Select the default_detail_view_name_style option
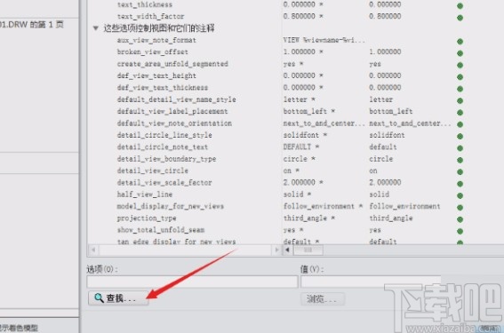Image resolution: width=504 pixels, height=333 pixels. (x=177, y=99)
